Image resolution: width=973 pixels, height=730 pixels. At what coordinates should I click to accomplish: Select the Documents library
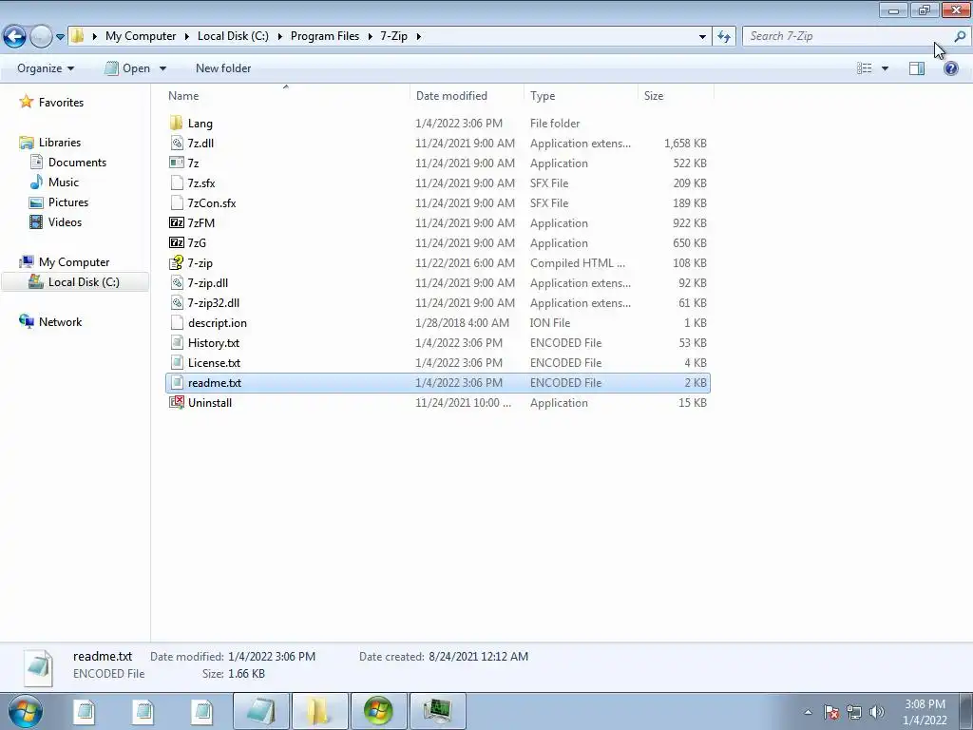pos(77,162)
